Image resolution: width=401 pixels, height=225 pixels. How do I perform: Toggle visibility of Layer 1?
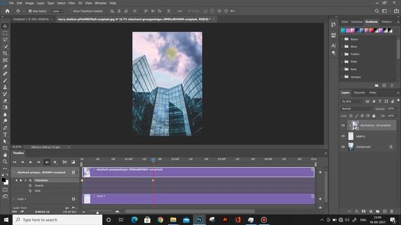[343, 136]
